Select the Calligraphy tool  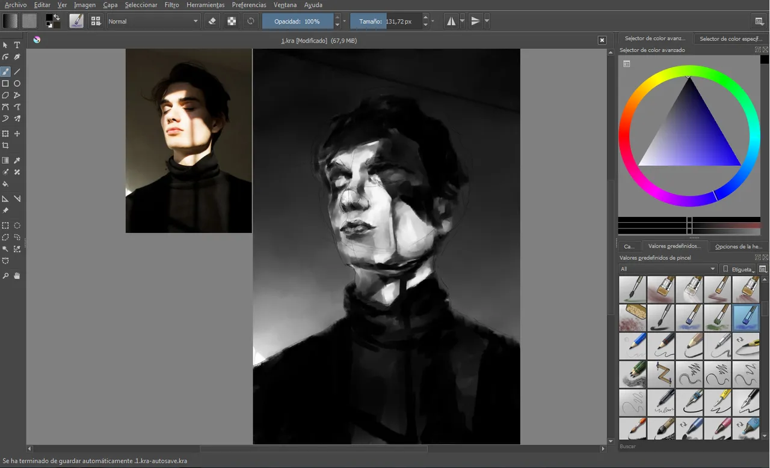[x=17, y=57]
